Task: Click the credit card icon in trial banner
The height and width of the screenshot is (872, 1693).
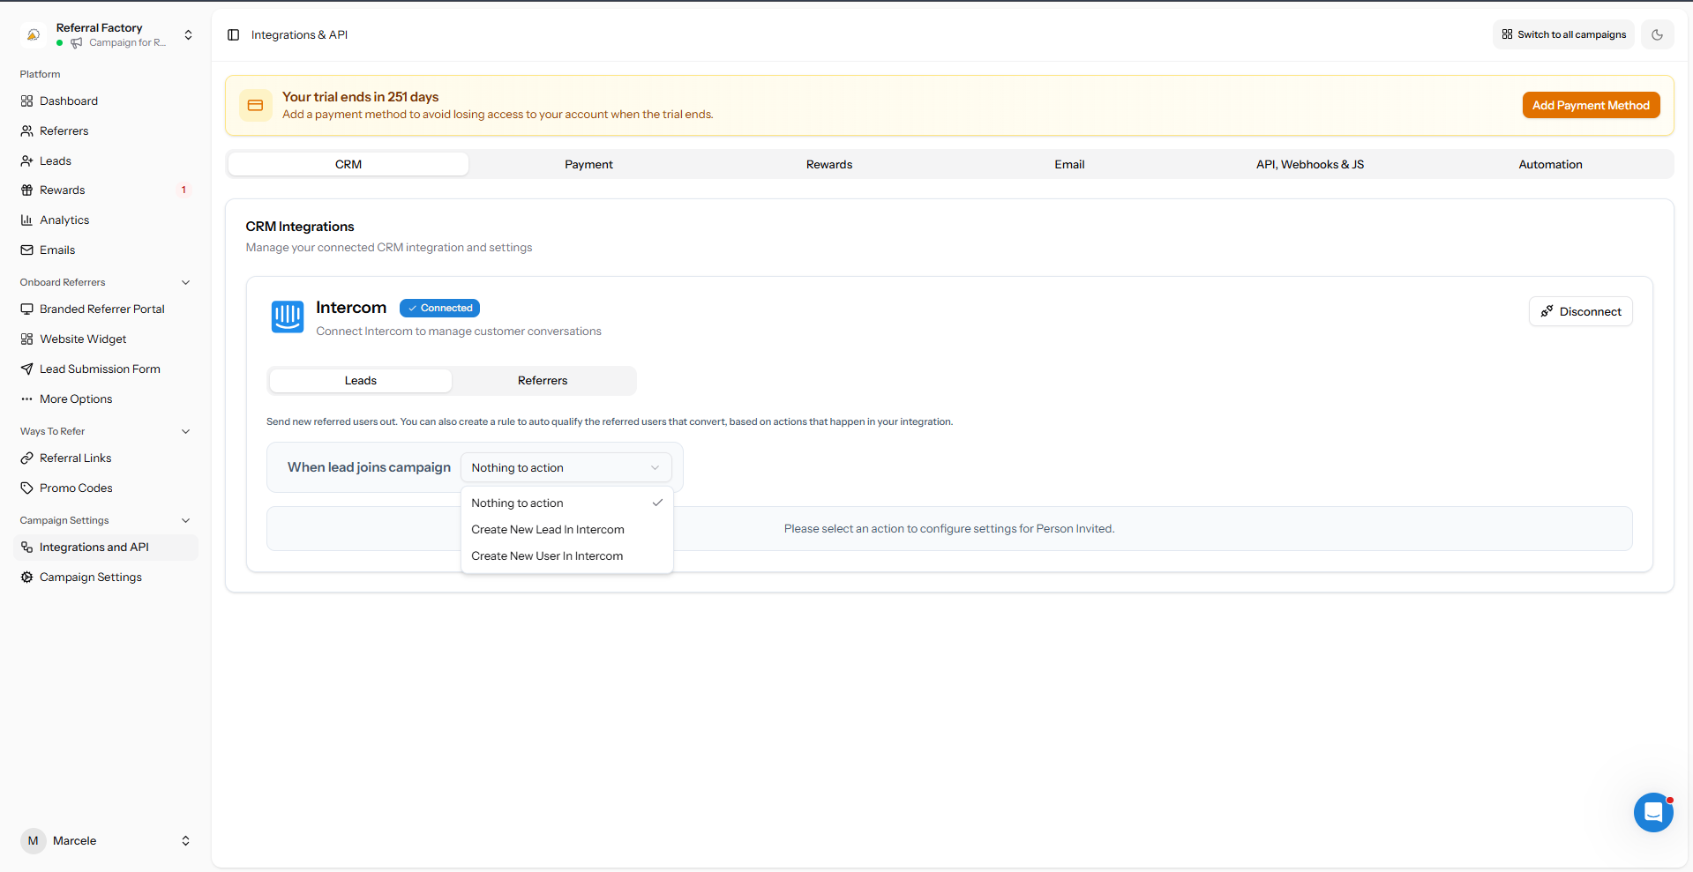Action: [256, 106]
